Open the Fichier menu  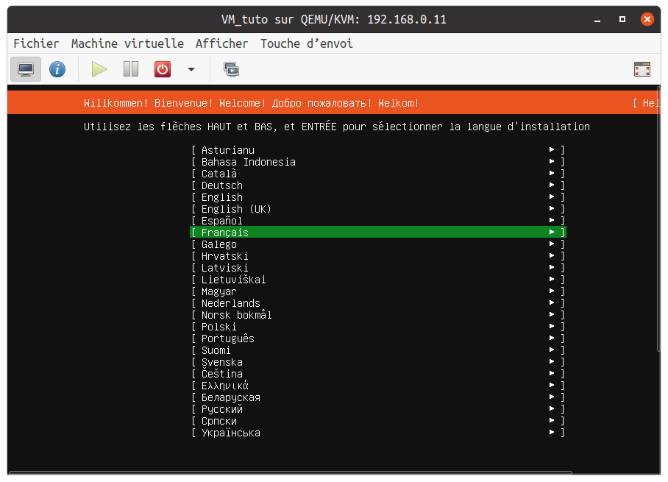coord(36,43)
